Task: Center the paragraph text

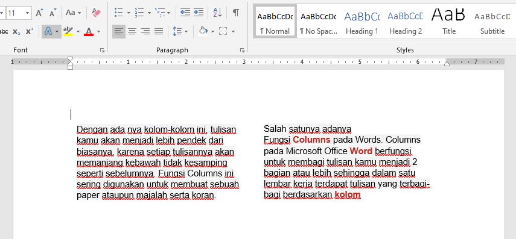Action: pyautogui.click(x=132, y=31)
